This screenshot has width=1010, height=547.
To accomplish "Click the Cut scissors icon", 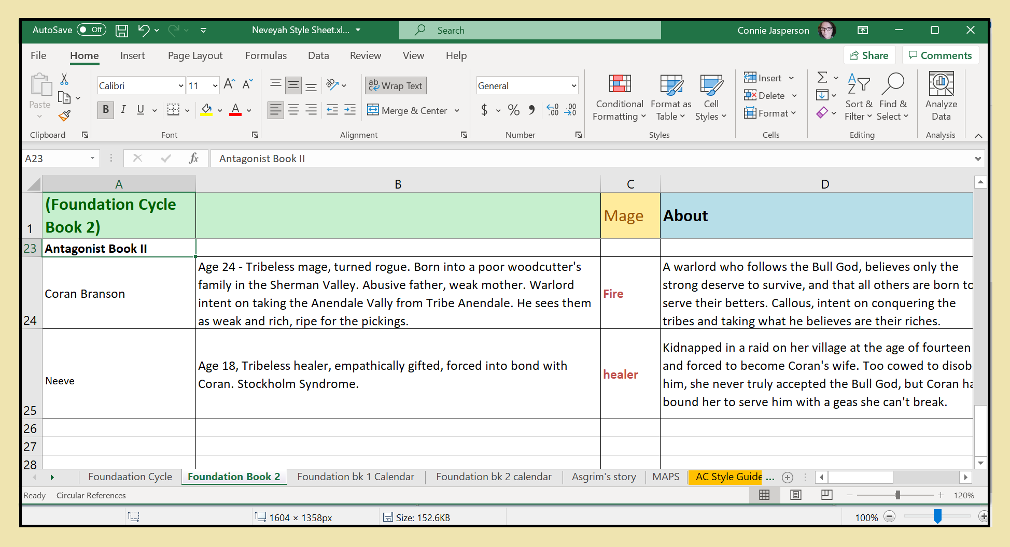I will [64, 79].
